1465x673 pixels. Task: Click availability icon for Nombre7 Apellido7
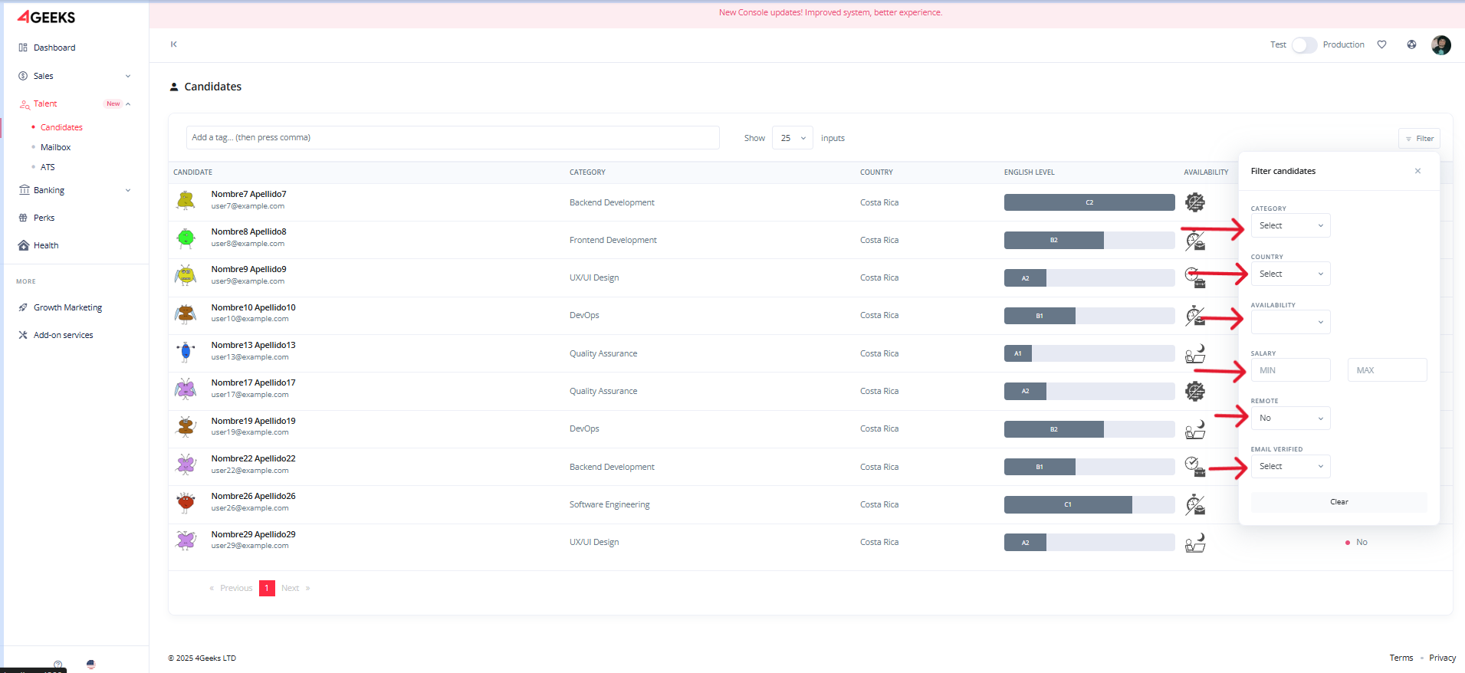pyautogui.click(x=1194, y=202)
